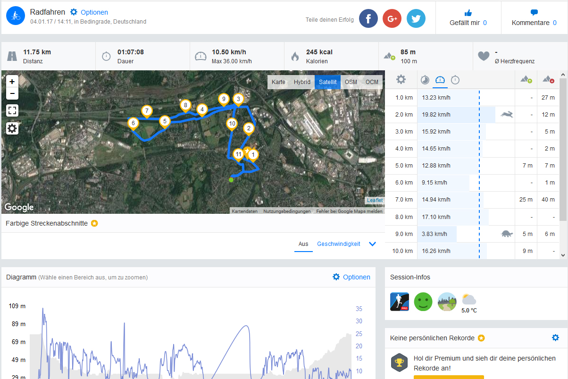
Task: Open Diagramm Optionen menu
Action: [x=351, y=277]
